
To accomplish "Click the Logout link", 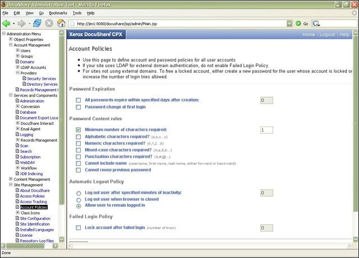I will click(x=327, y=34).
